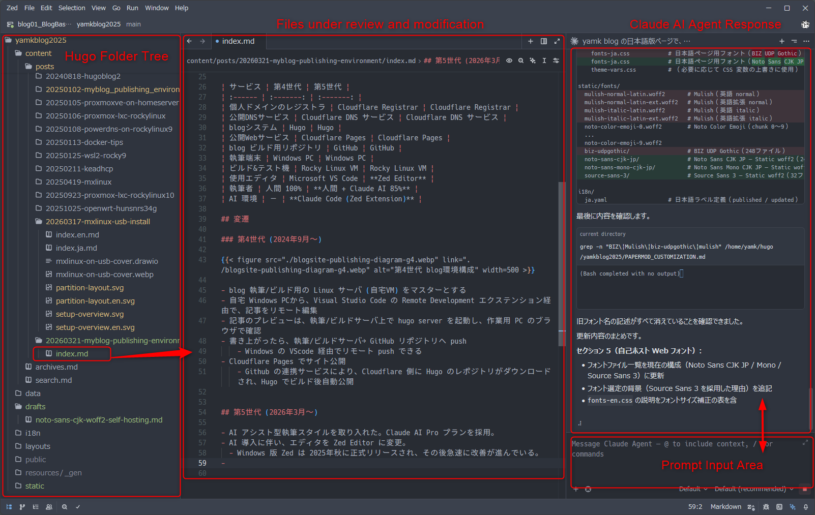The height and width of the screenshot is (515, 815).
Task: Collapse the 20260317-mxlinux-usb-install folder
Action: tap(98, 222)
